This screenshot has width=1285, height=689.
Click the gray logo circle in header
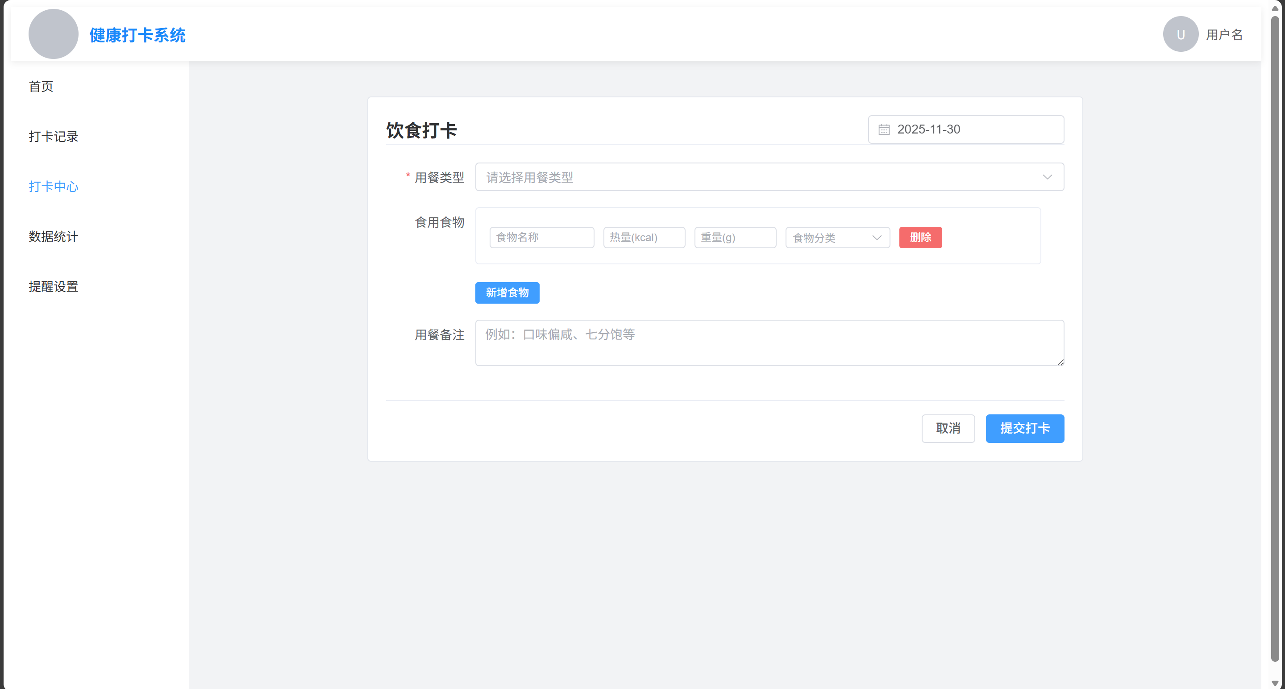pos(54,34)
